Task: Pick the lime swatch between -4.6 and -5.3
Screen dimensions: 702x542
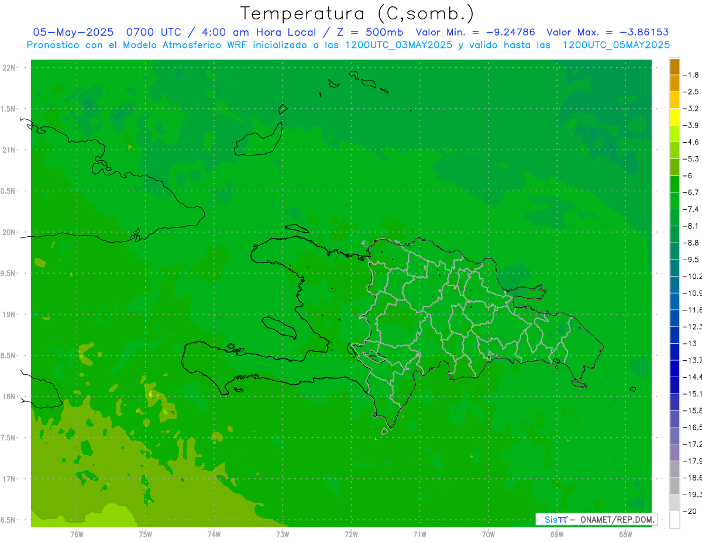Action: 675,150
